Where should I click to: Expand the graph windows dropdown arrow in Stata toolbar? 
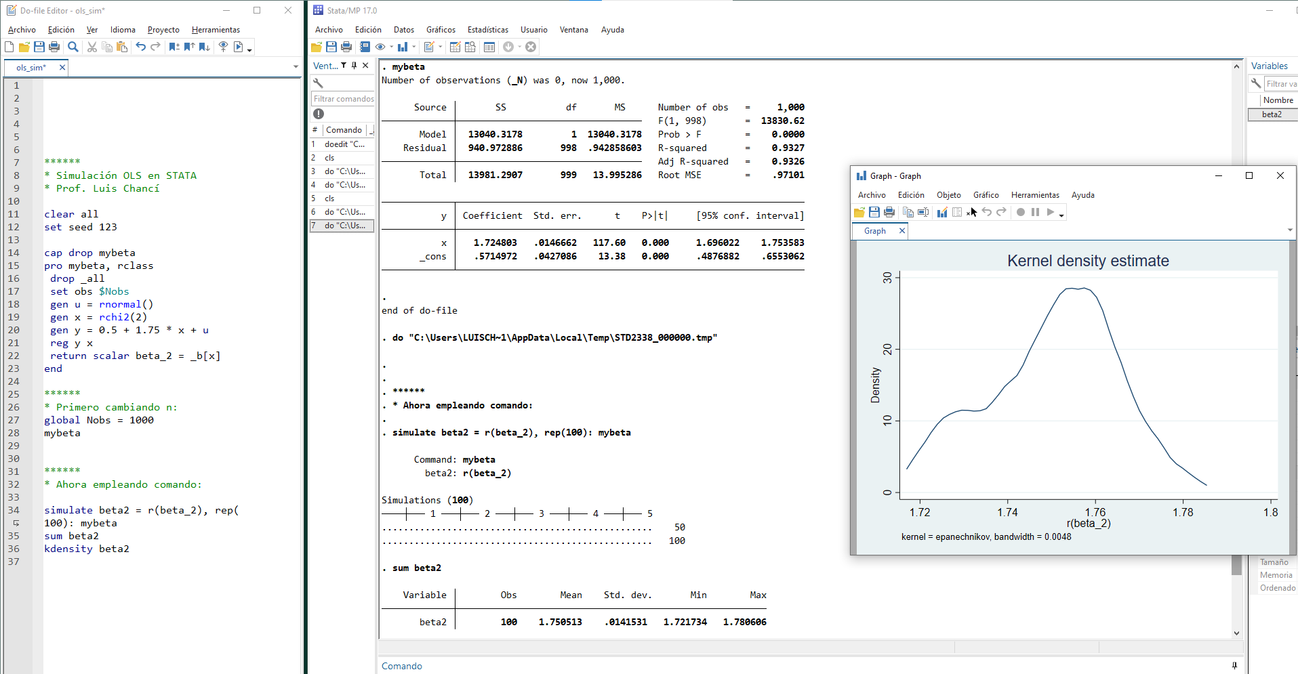[x=414, y=47]
